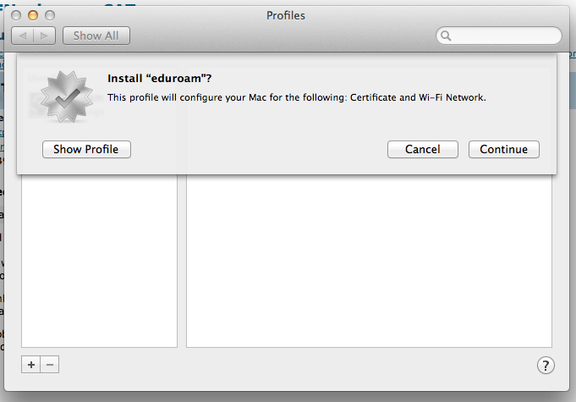Viewport: 576px width, 402px height.
Task: Click the profile description text about Certificate
Action: [x=296, y=97]
